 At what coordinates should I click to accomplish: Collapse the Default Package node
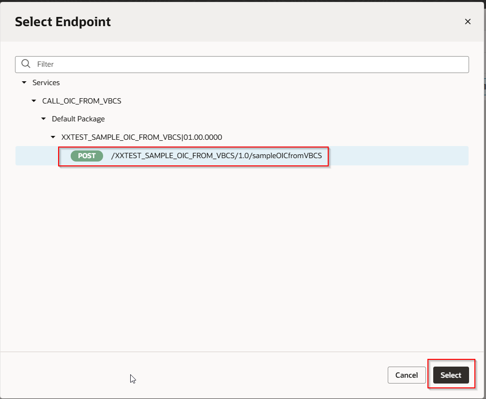pos(43,118)
